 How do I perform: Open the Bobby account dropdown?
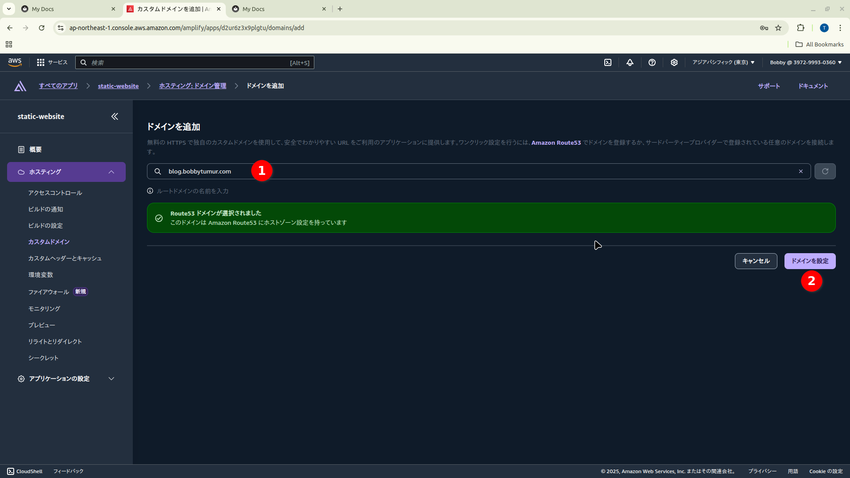(x=804, y=62)
